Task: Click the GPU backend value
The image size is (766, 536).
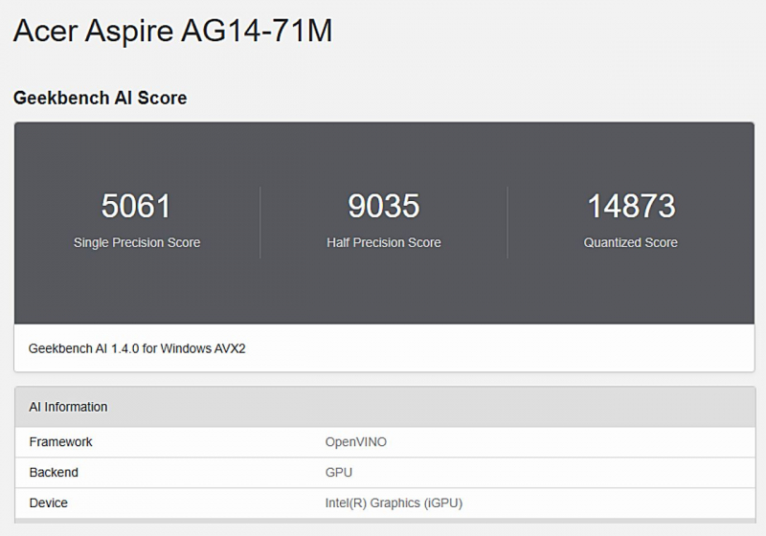Action: click(339, 473)
